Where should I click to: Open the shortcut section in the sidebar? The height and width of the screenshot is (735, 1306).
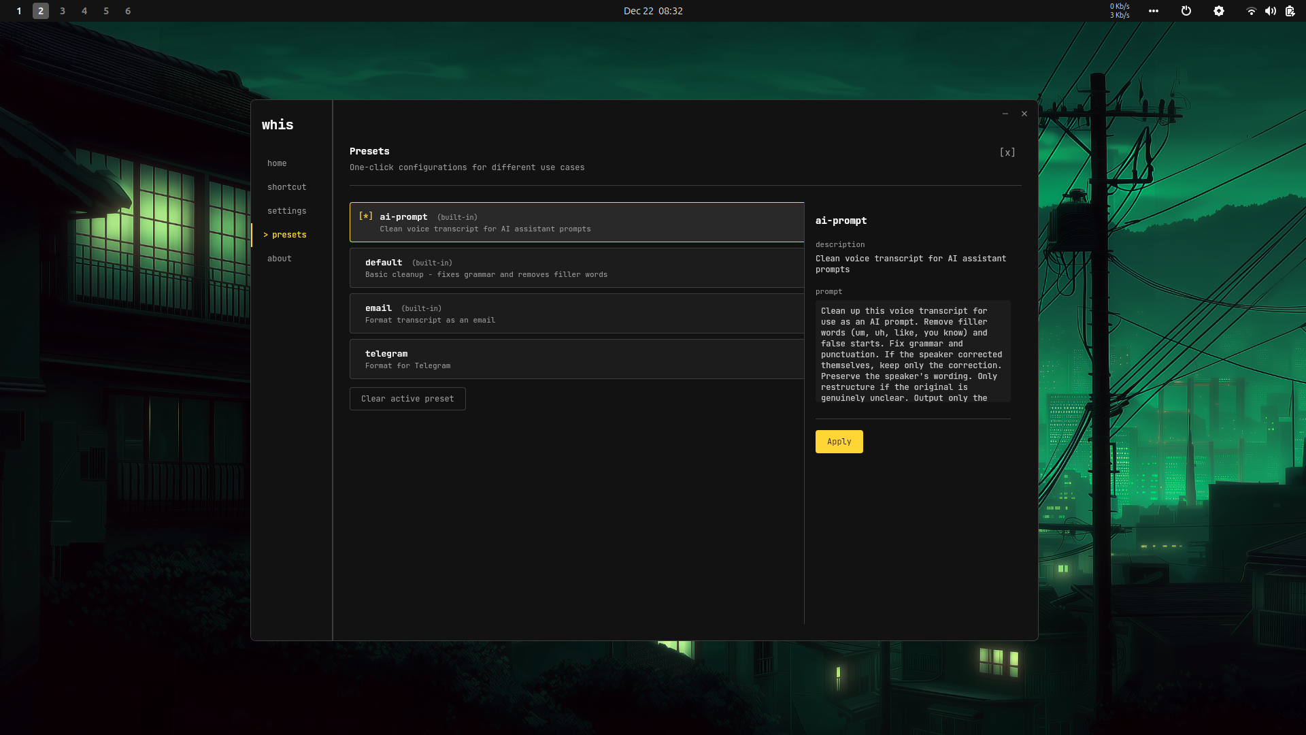[287, 186]
